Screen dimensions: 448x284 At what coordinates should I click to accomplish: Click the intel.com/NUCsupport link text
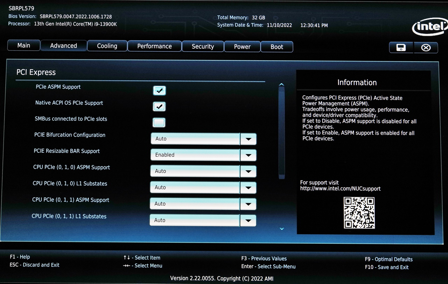[340, 189]
